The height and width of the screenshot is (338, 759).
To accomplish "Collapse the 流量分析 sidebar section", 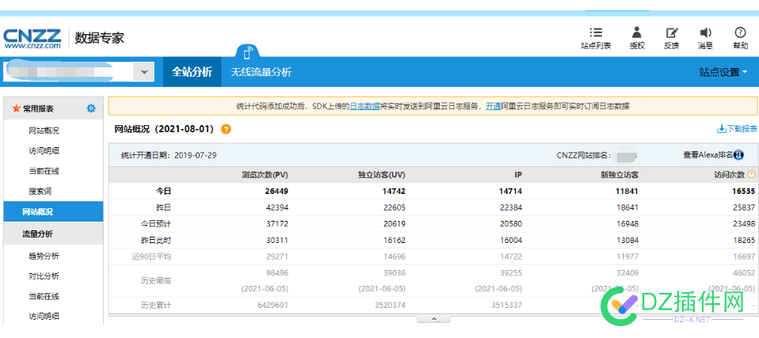I will [53, 234].
